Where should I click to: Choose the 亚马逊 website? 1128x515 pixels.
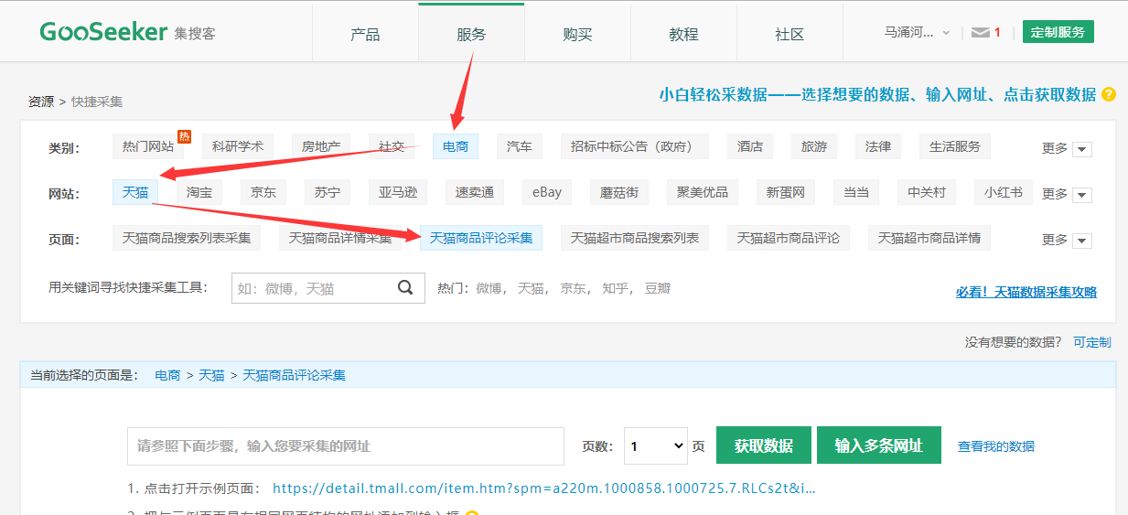pyautogui.click(x=398, y=192)
